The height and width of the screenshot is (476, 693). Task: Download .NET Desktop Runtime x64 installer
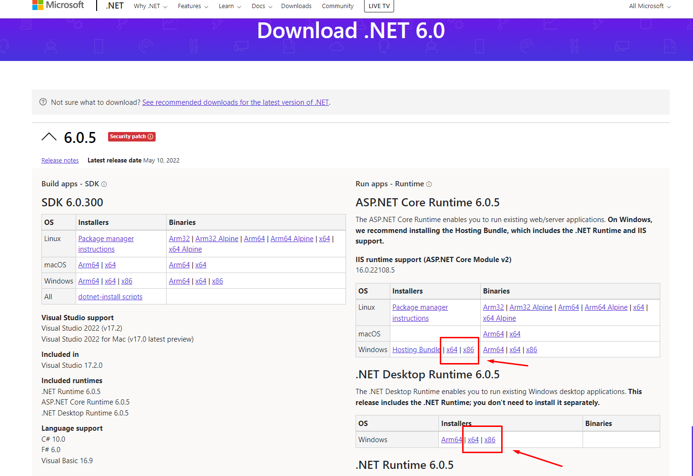point(473,440)
